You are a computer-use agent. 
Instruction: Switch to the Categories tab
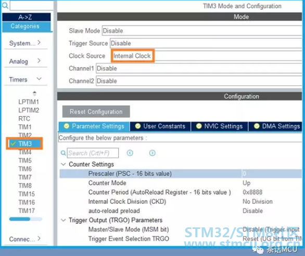pos(27,26)
